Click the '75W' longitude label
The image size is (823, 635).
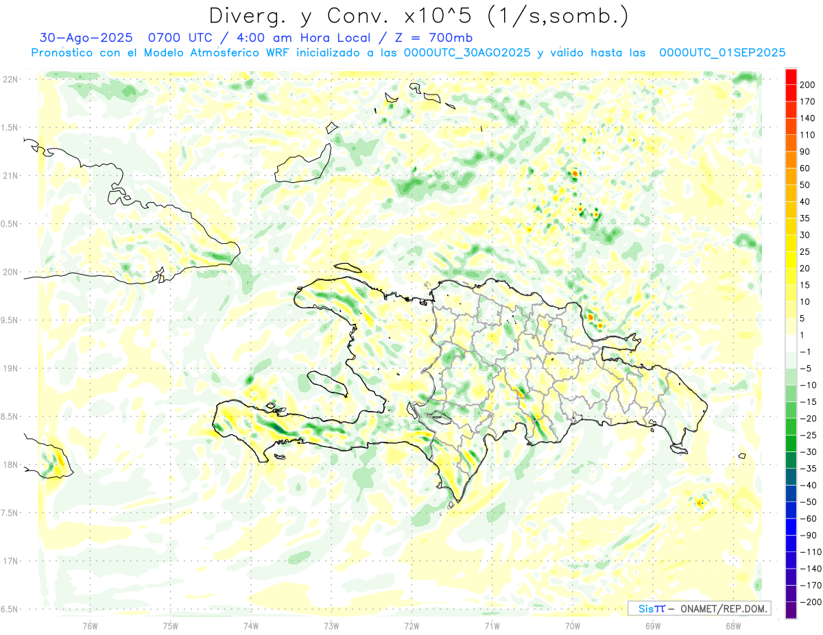tap(170, 625)
